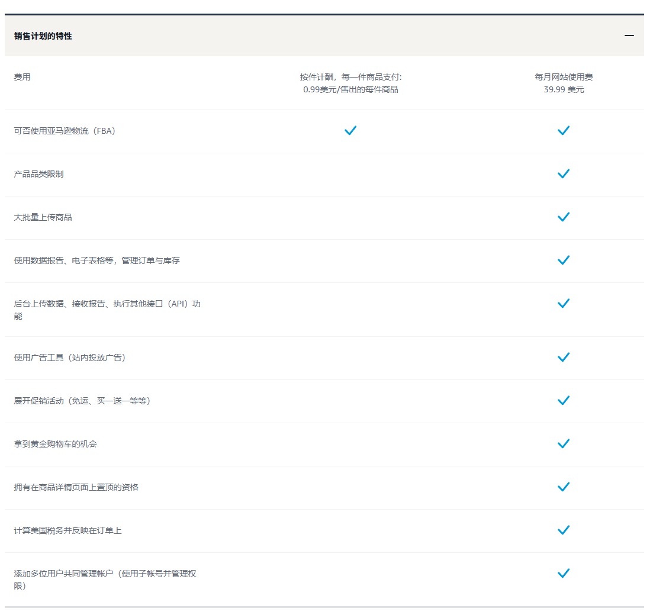Click the 0.99美元 per-item pricing text

350,89
